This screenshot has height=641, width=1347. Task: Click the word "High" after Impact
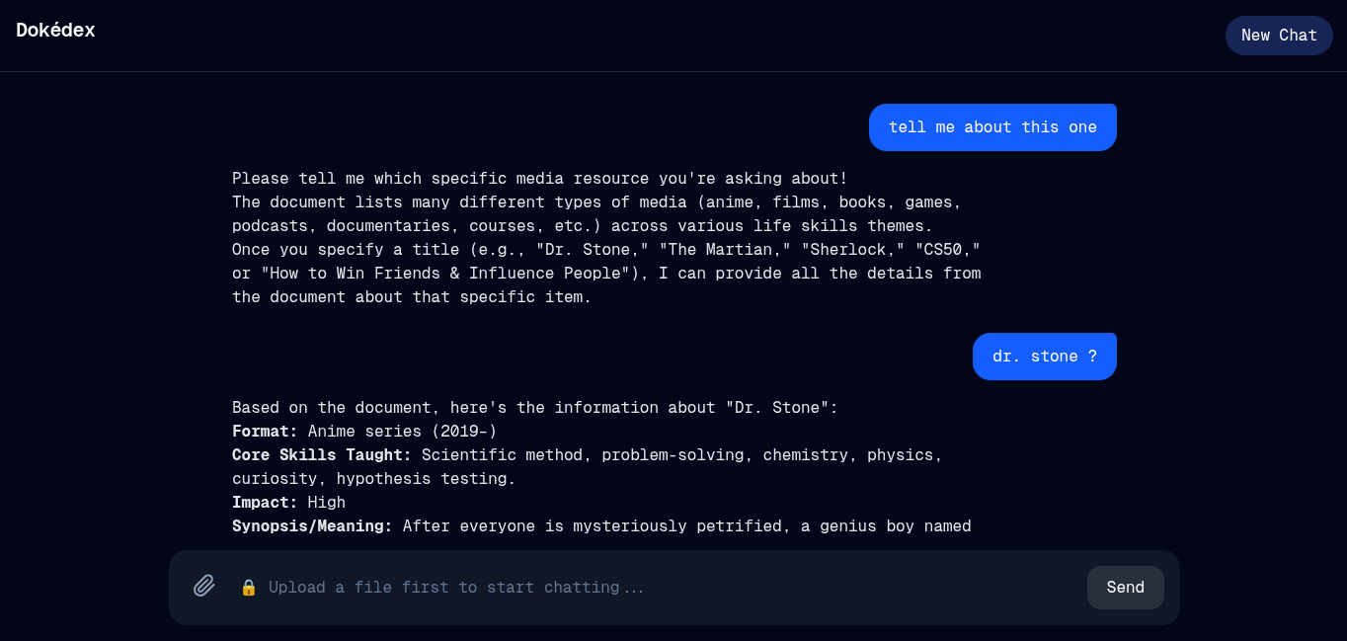(x=327, y=503)
